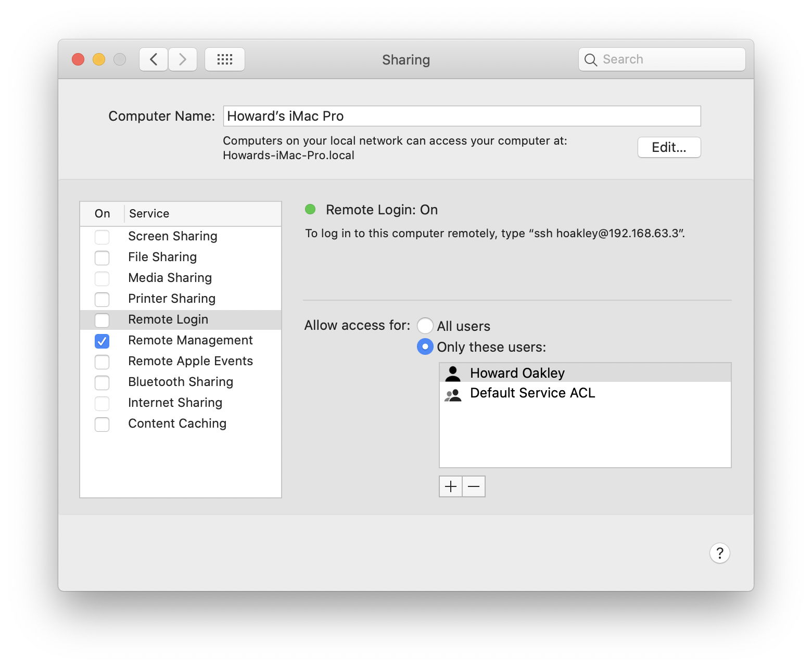Open help with question mark button
This screenshot has width=812, height=668.
click(719, 553)
